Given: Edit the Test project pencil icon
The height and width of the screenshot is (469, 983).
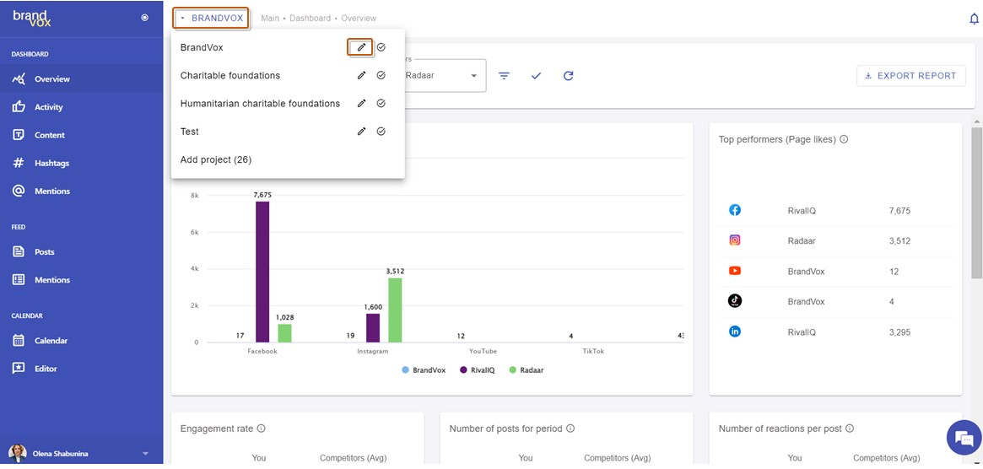Looking at the screenshot, I should pos(361,132).
